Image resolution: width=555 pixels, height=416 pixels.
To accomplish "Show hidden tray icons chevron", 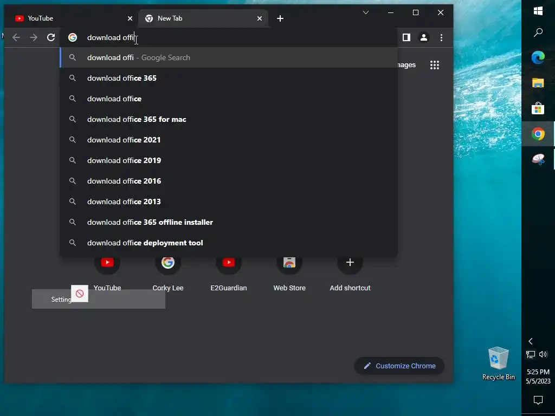I will (530, 341).
